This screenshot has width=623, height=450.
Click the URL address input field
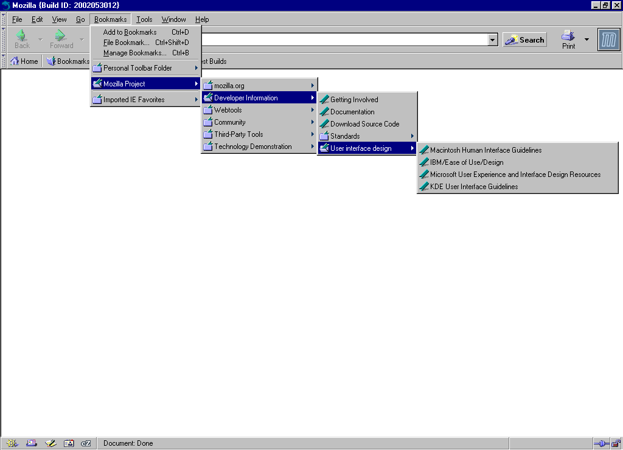[344, 40]
